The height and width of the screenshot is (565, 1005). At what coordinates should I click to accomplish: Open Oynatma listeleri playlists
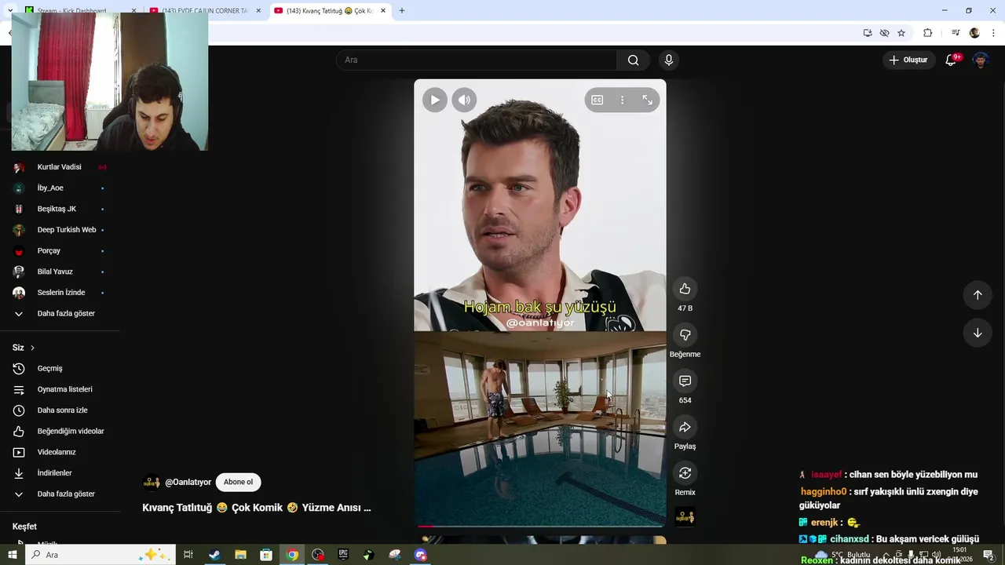(x=60, y=389)
